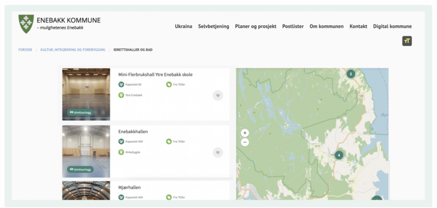437x208 pixels.
Task: Favorite Mini-Flerbrukshall Ytre Enebakk skole with heart
Action: [218, 95]
